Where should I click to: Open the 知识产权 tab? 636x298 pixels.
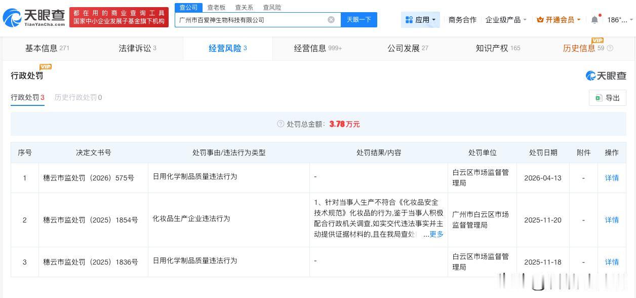pyautogui.click(x=498, y=48)
